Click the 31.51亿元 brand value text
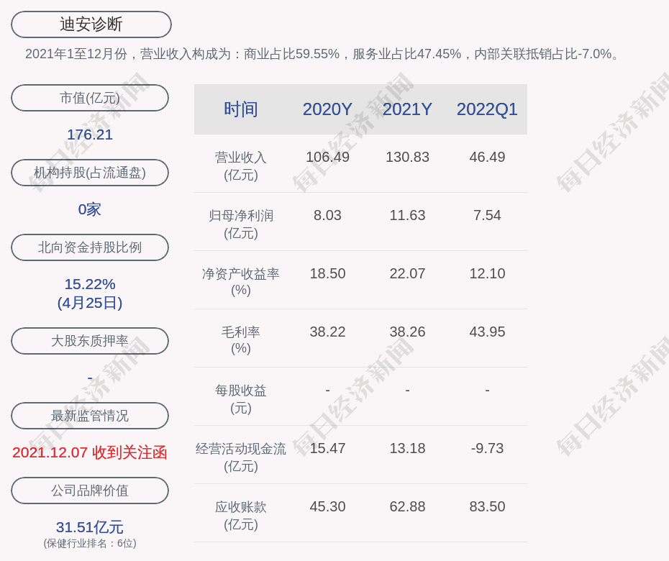The width and height of the screenshot is (669, 561). [x=90, y=527]
